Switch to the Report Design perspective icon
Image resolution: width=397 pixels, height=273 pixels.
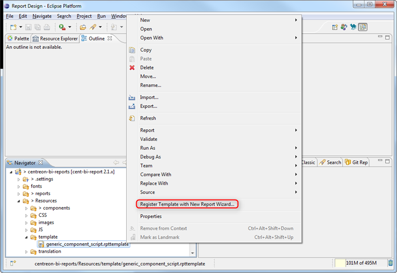click(x=362, y=27)
